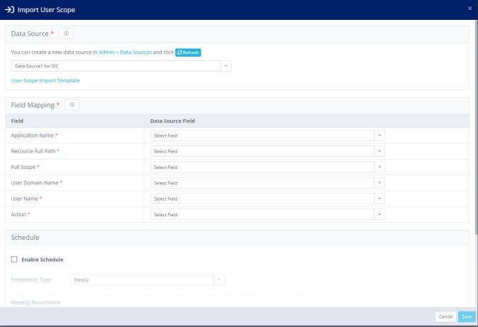Click the Import User Scope arrow icon
The height and width of the screenshot is (327, 478).
(9, 10)
